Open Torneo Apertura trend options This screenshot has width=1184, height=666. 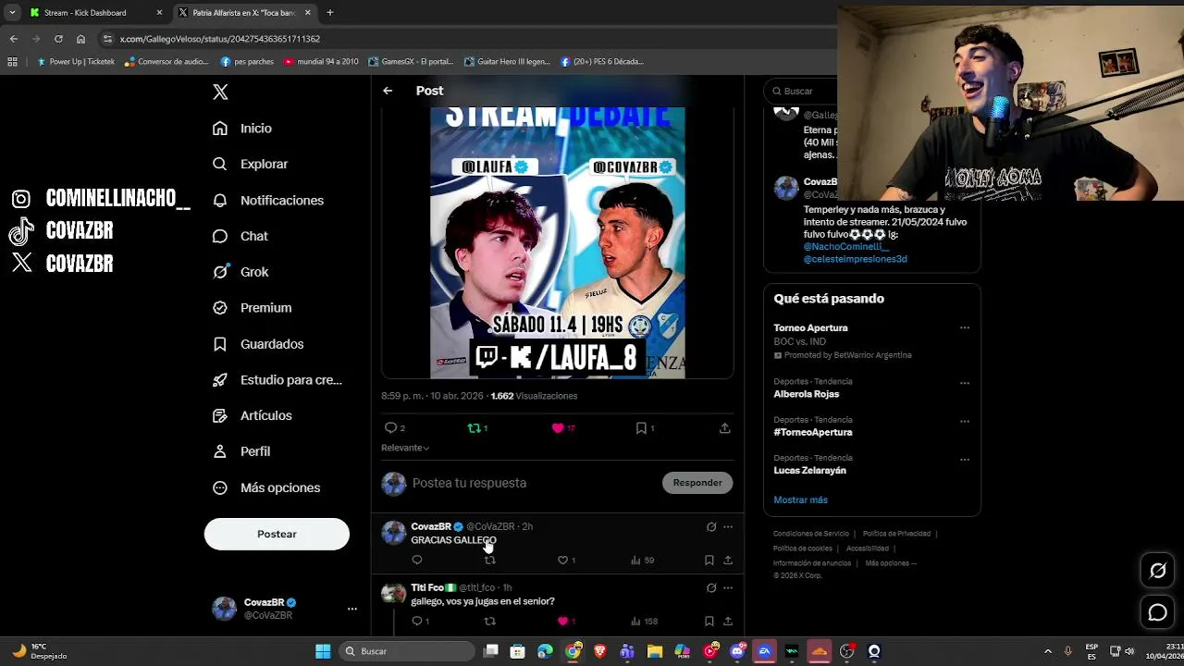click(965, 327)
